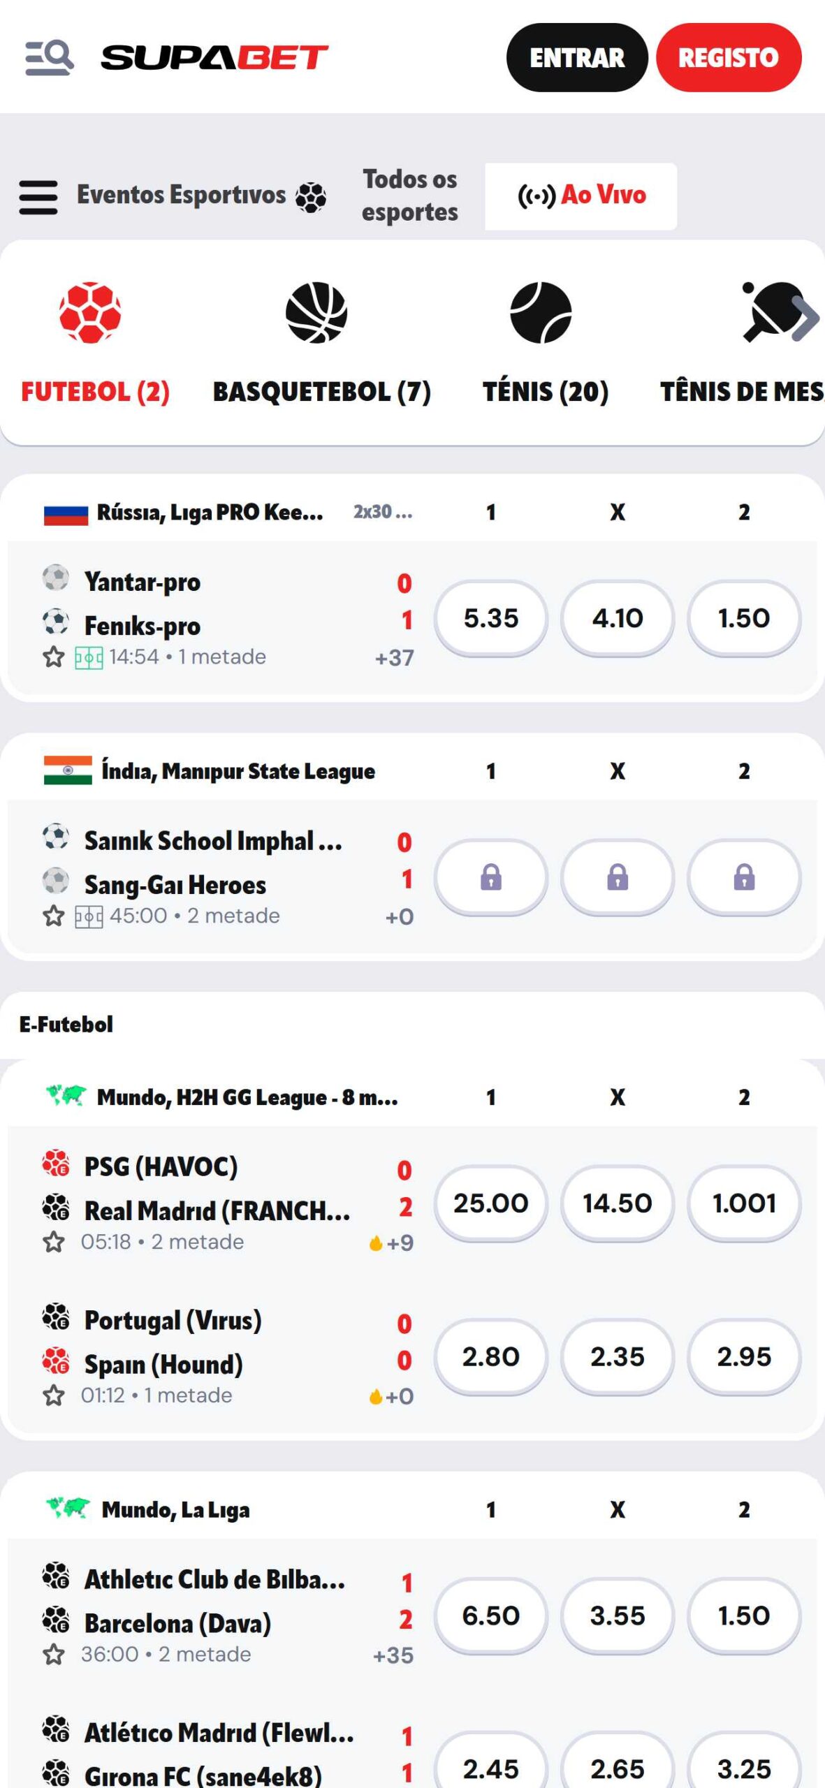Pick 5.35 odds on Yantar-pro win
This screenshot has width=825, height=1788.
point(490,618)
